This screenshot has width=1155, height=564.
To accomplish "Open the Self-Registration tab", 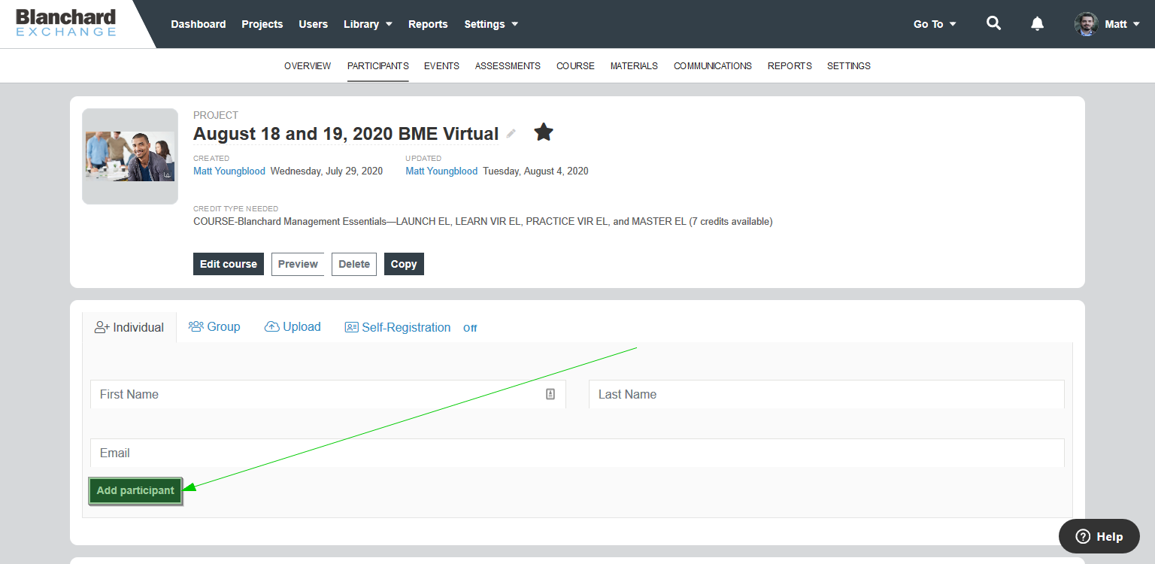I will pyautogui.click(x=398, y=327).
